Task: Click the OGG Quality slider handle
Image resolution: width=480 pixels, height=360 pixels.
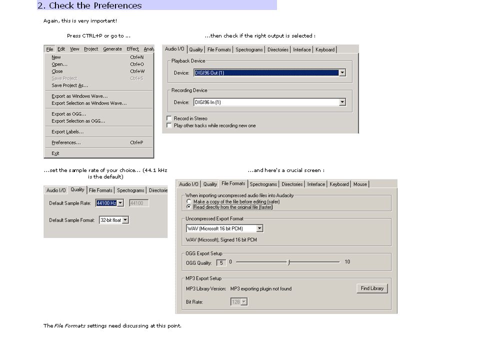Action: tap(288, 262)
